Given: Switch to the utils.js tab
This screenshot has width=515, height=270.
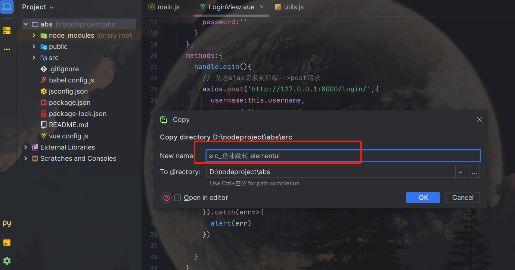Looking at the screenshot, I should point(289,7).
